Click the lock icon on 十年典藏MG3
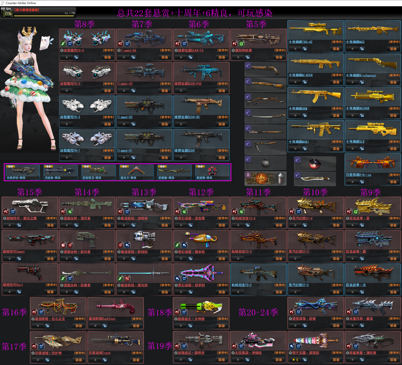Screen dimensions: 402x365 (x=362, y=49)
